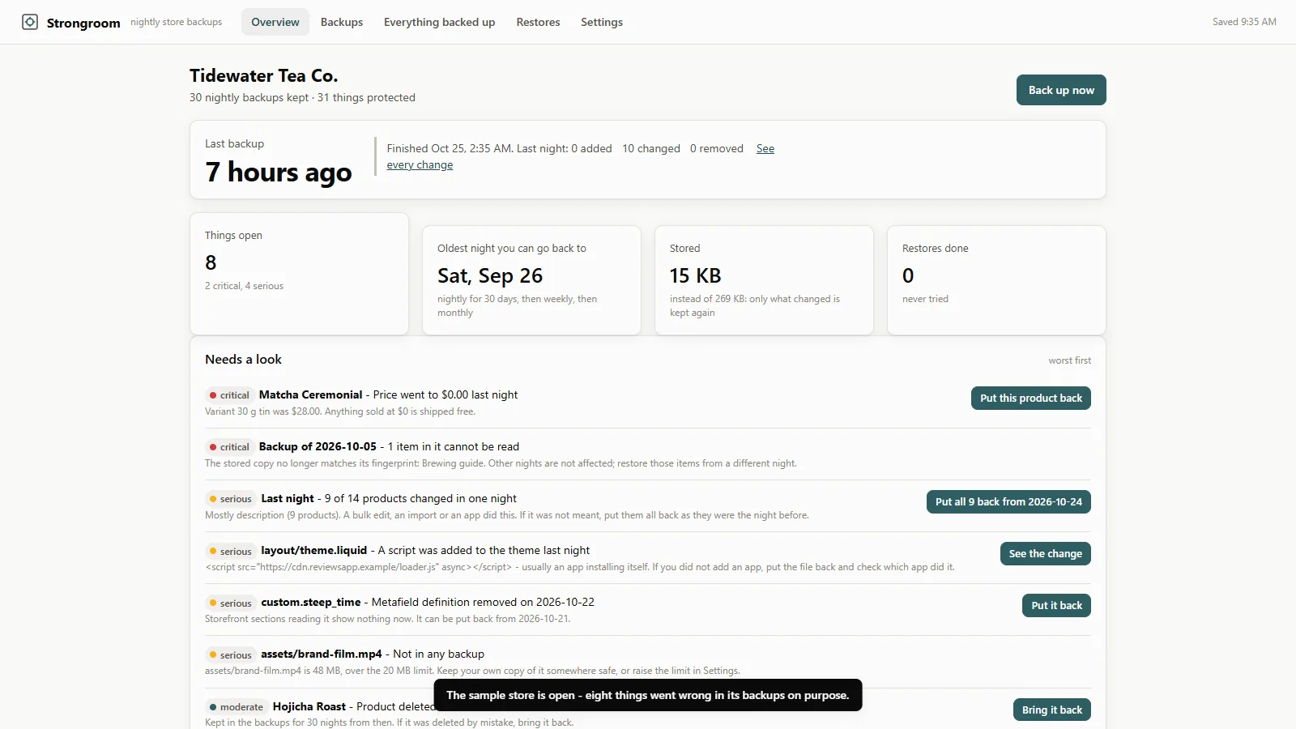Viewport: 1296px width, 729px height.
Task: Click the moderate badge on Hojicha Roast
Action: click(x=237, y=707)
